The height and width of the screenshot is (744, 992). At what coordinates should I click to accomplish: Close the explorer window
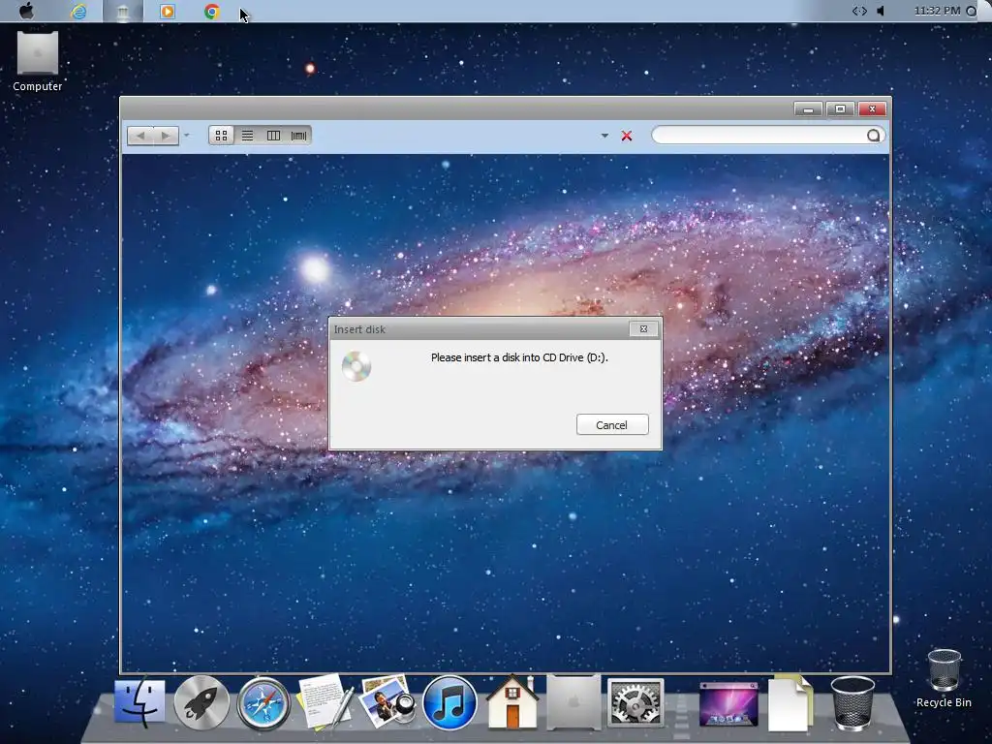[873, 108]
